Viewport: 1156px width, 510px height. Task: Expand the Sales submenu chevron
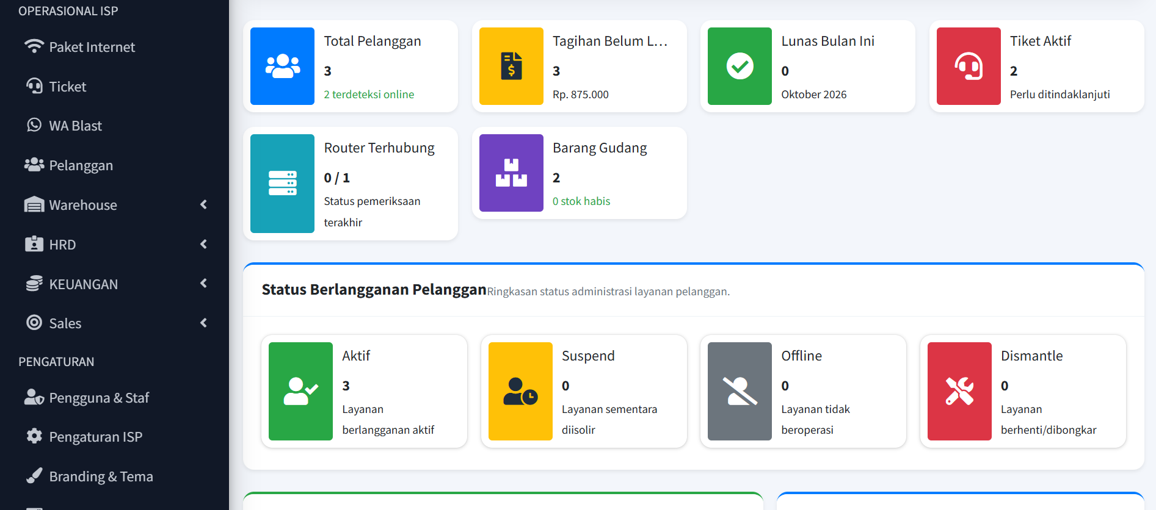coord(204,323)
